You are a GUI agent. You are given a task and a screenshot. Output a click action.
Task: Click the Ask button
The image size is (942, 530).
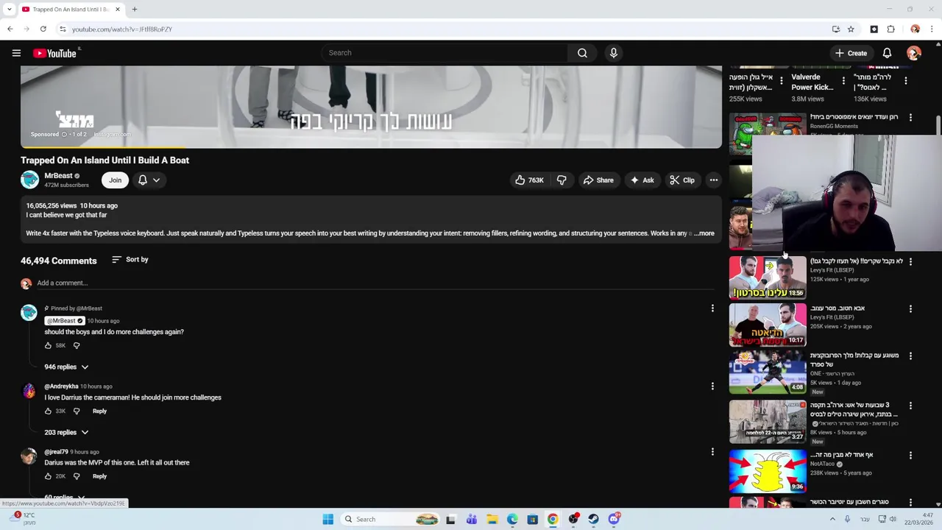point(641,180)
